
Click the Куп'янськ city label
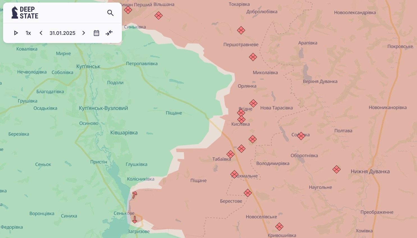88,67
